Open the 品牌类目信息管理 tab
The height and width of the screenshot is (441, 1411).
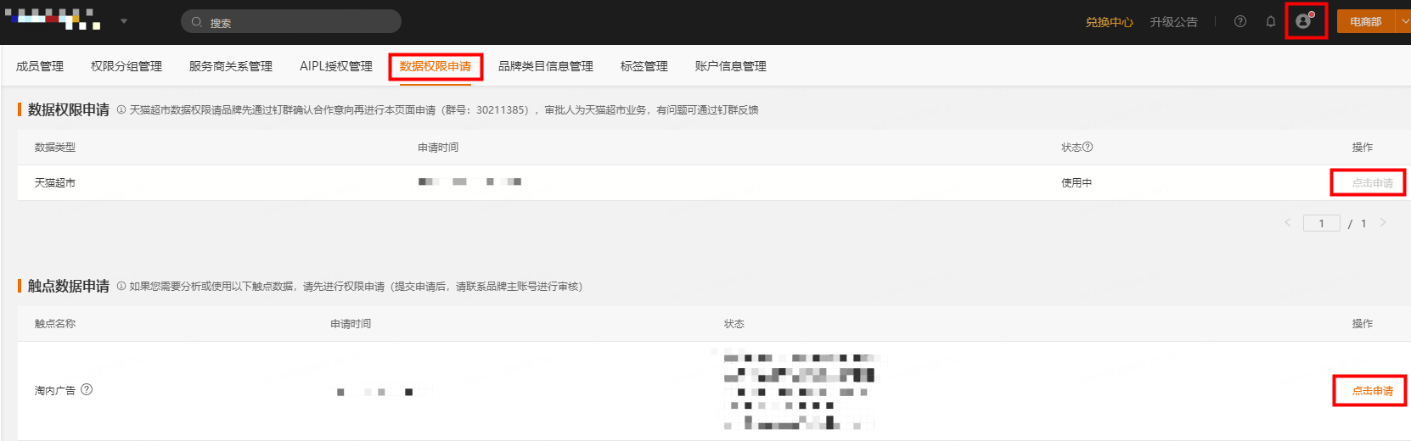click(x=545, y=66)
